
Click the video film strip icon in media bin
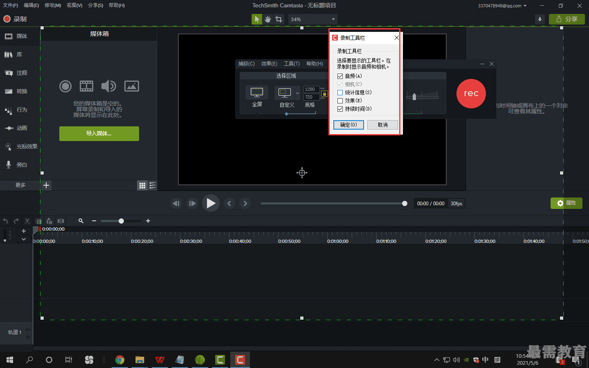click(x=86, y=86)
